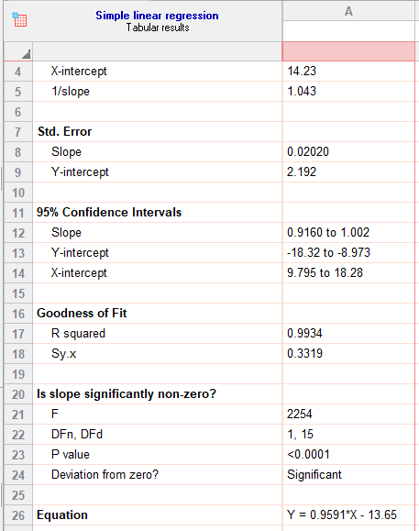Click the Std. Error section heading
This screenshot has width=419, height=531.
click(x=65, y=132)
